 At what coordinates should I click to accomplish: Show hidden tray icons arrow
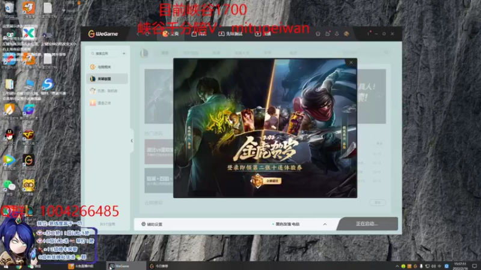click(x=397, y=266)
